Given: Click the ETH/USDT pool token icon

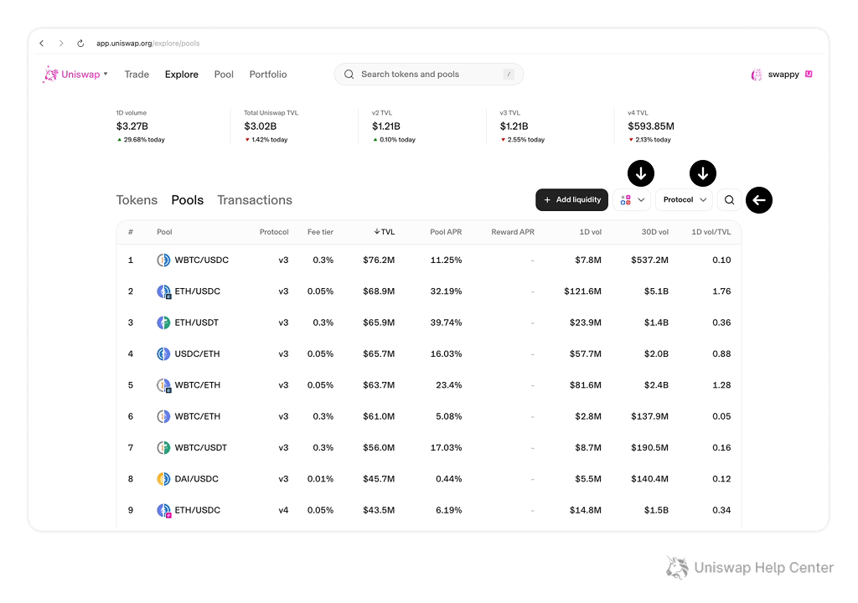Looking at the screenshot, I should pos(163,322).
